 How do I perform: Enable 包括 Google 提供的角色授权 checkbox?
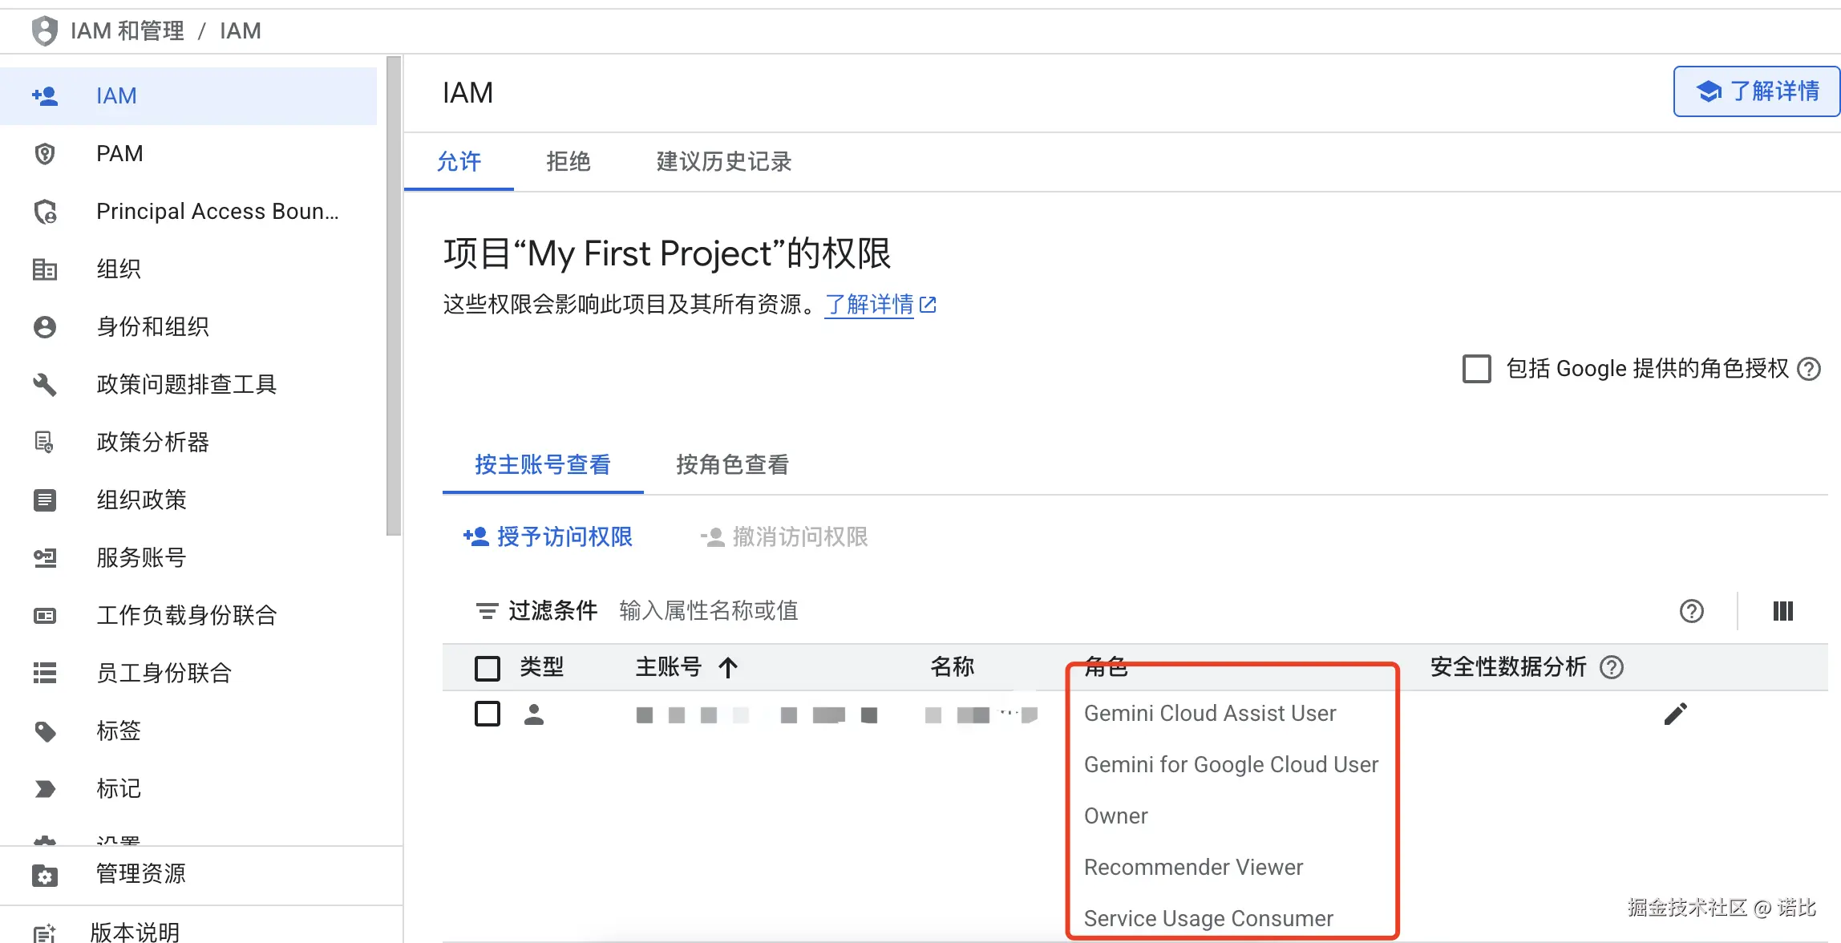1476,369
